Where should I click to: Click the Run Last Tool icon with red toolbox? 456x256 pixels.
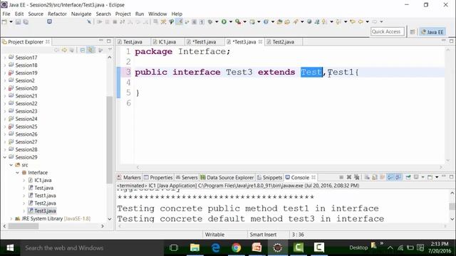point(238,22)
